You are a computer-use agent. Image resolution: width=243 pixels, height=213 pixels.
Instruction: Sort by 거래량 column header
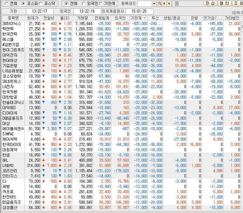(x=83, y=18)
